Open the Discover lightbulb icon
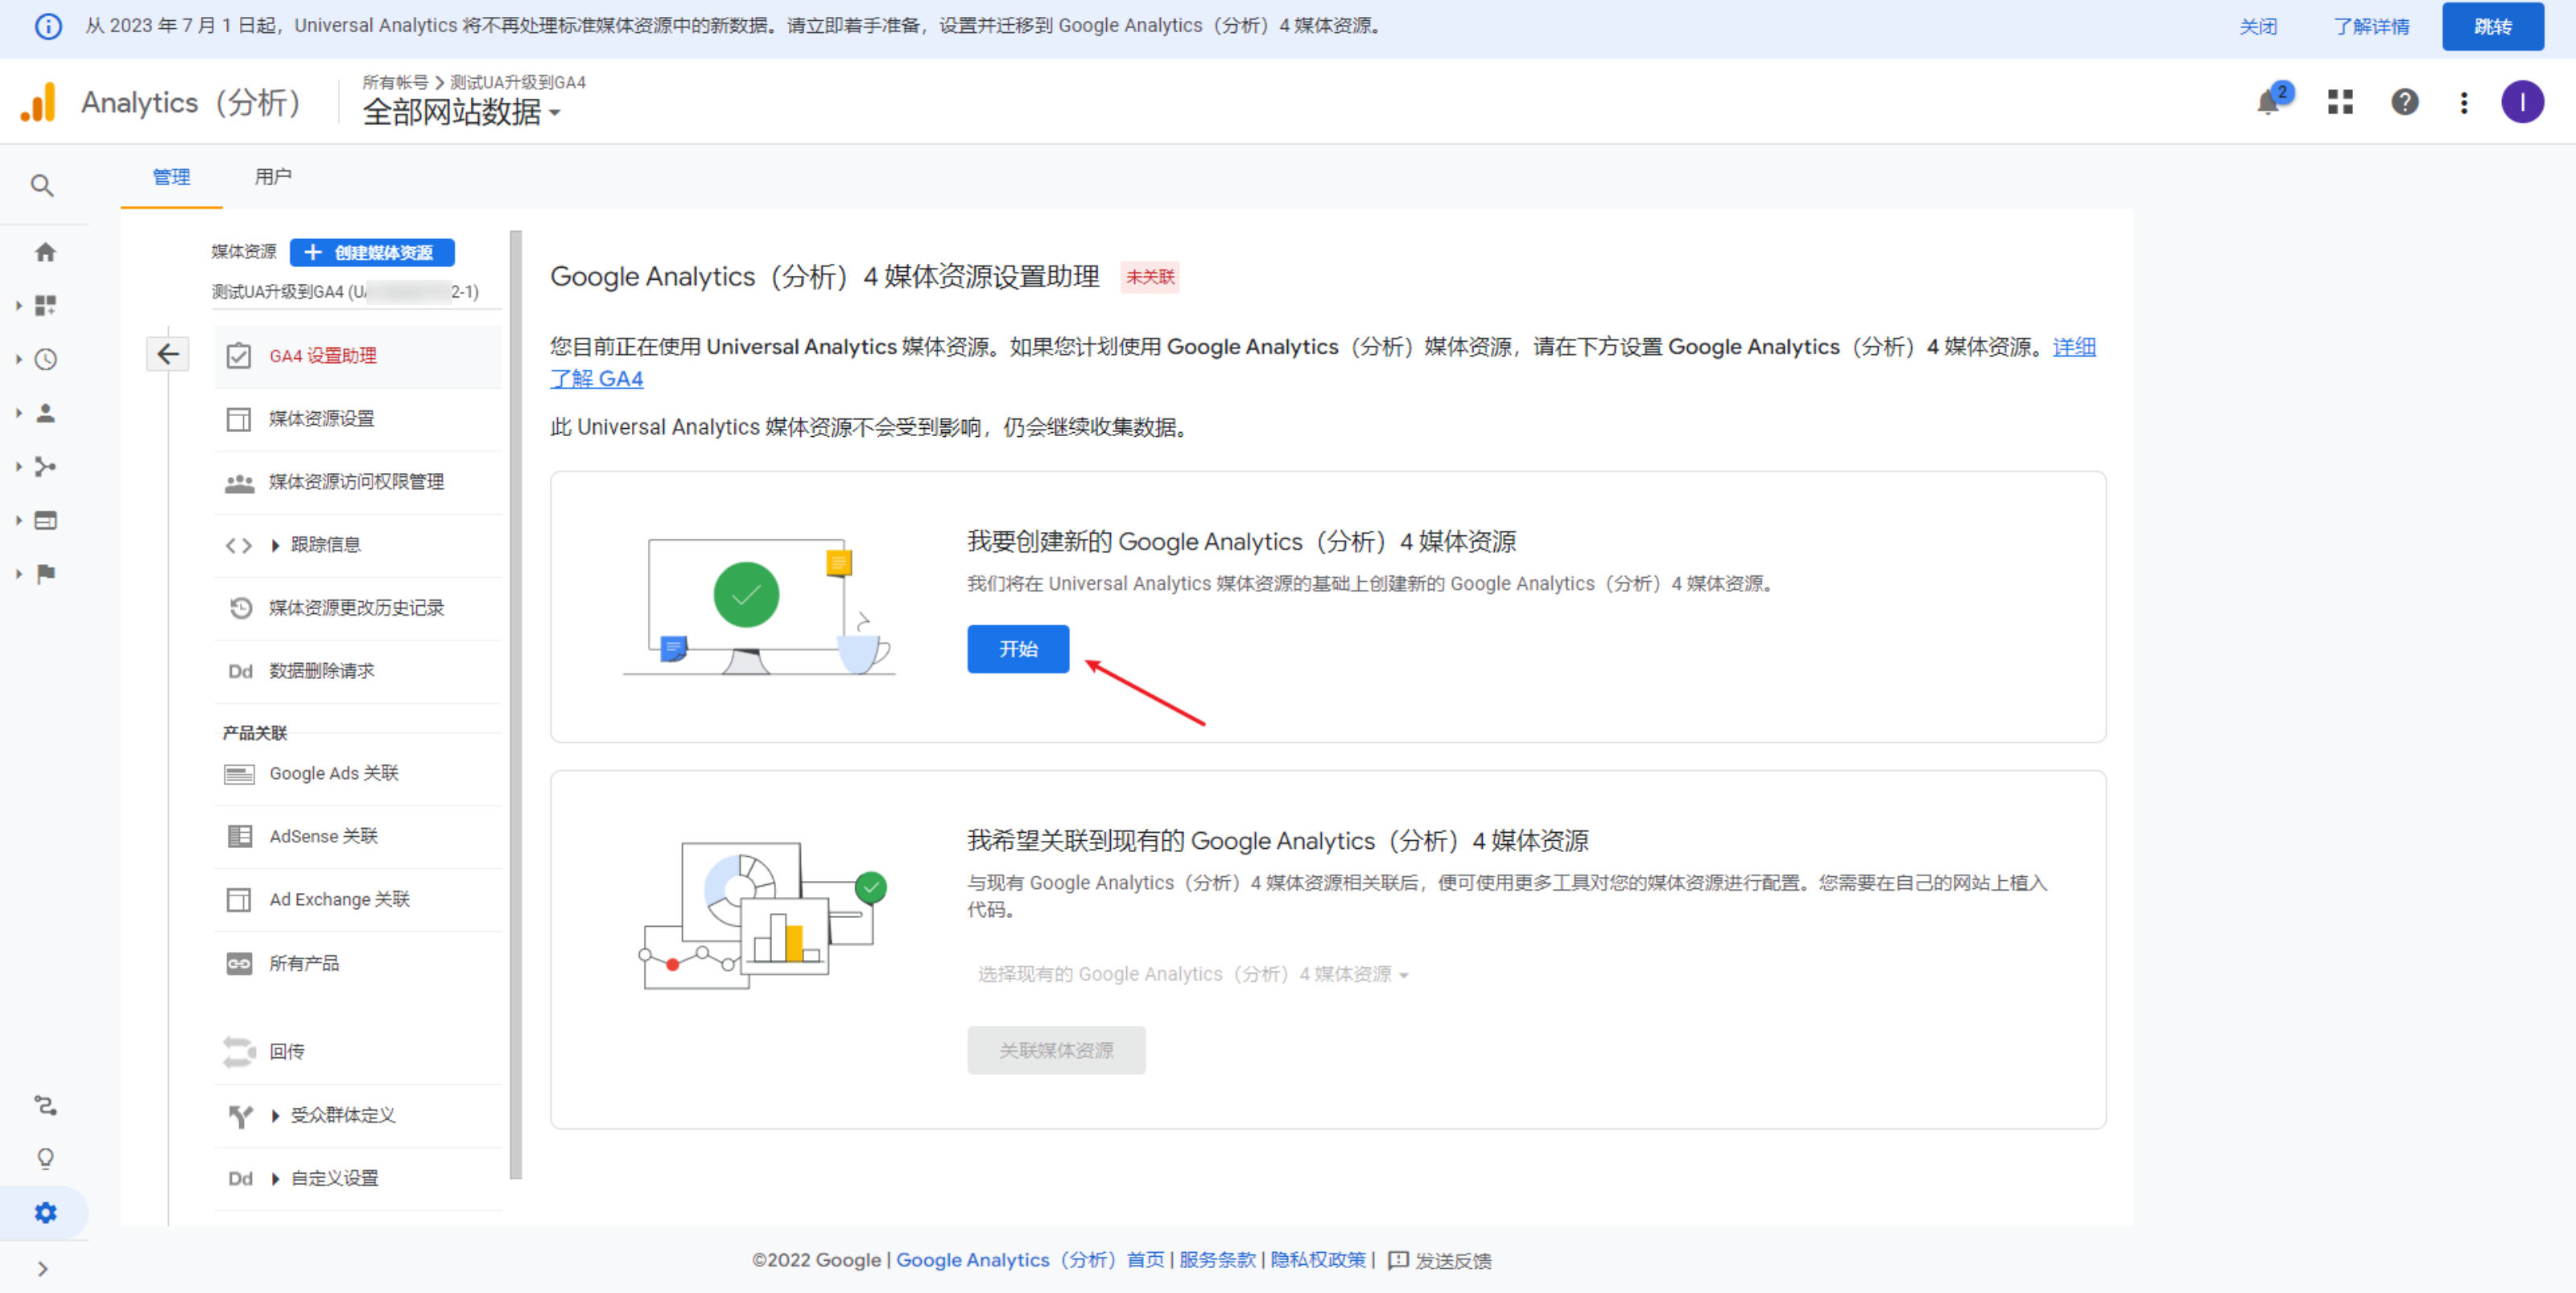The width and height of the screenshot is (2576, 1293). click(x=45, y=1159)
